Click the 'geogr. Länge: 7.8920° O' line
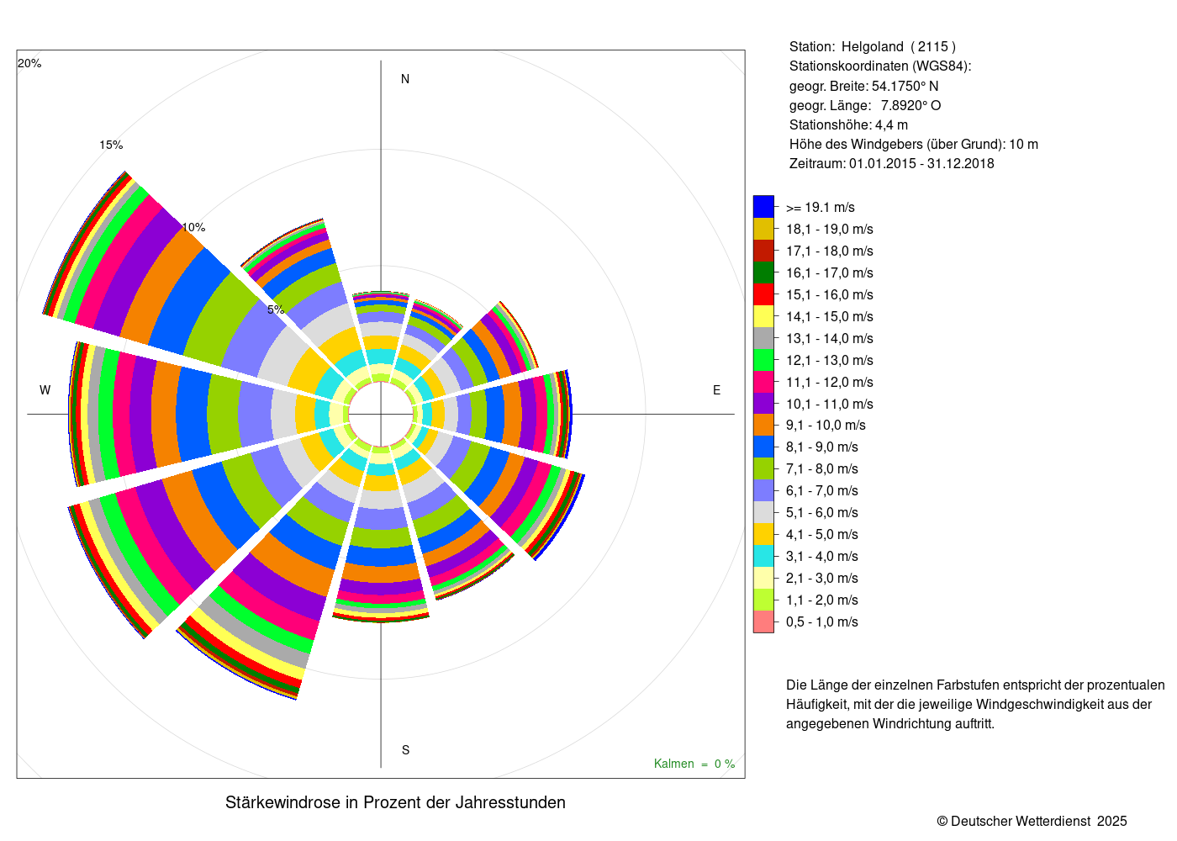Image resolution: width=1177 pixels, height=841 pixels. (x=865, y=105)
